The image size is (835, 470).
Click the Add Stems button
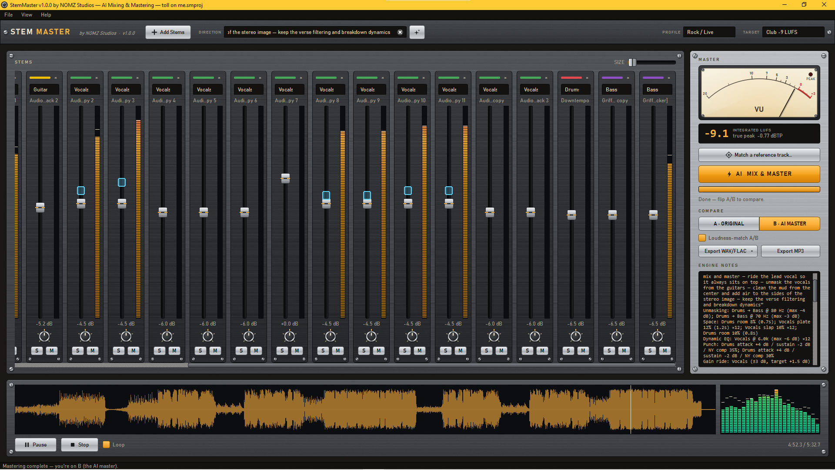tap(168, 32)
